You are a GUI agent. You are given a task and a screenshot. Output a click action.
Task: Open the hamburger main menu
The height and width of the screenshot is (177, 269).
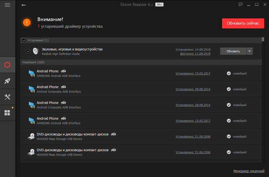(x=7, y=5)
